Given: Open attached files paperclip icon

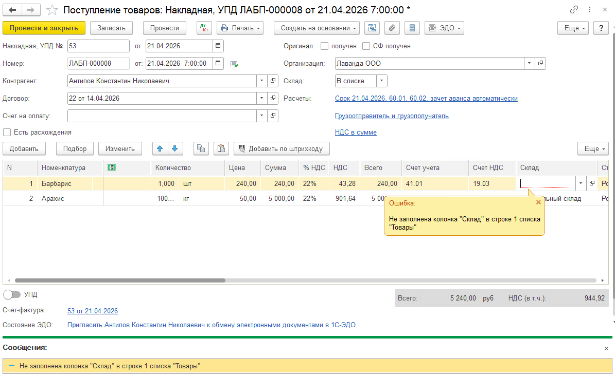Looking at the screenshot, I should click(392, 28).
